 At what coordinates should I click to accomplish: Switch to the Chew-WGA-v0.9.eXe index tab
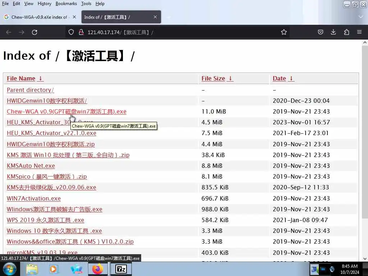pos(40,17)
